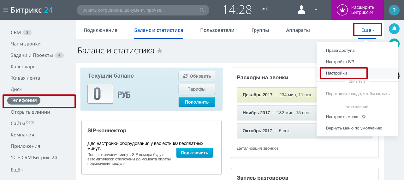Open Компания in the left menu
Screen dimensions: 404x180
pos(22,135)
